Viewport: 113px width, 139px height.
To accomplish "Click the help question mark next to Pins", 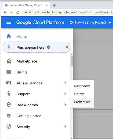I will coord(49,47).
